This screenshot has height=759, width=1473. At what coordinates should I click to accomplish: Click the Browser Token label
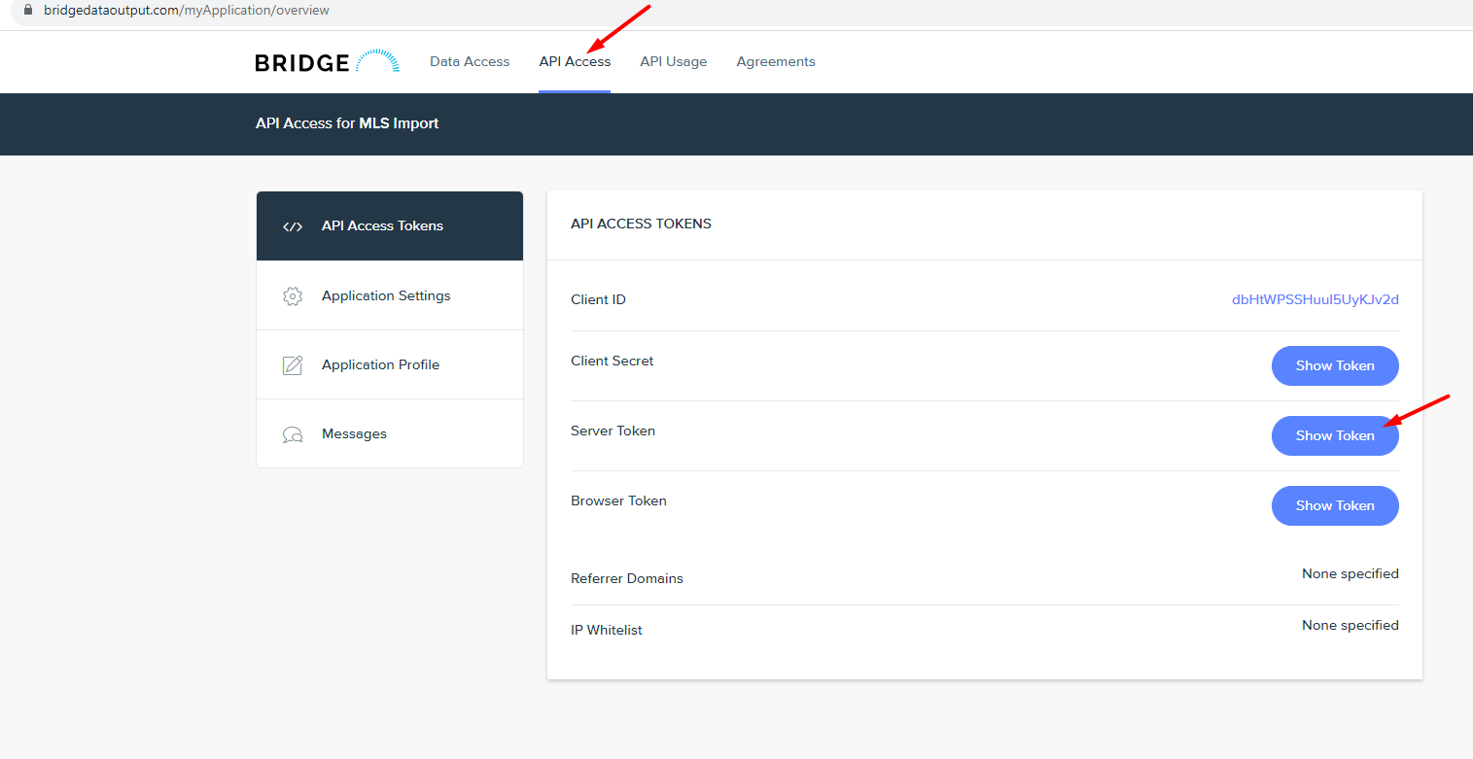[x=618, y=500]
